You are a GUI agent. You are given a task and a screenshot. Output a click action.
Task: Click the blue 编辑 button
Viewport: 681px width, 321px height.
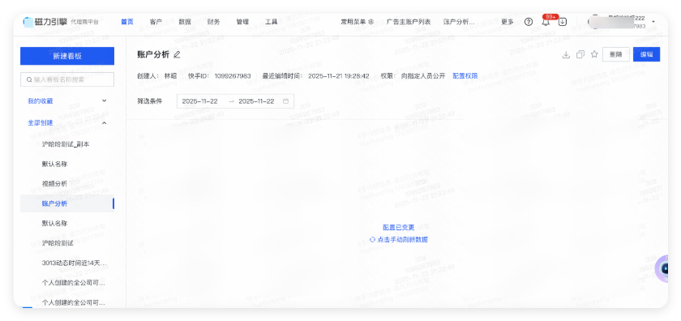646,54
